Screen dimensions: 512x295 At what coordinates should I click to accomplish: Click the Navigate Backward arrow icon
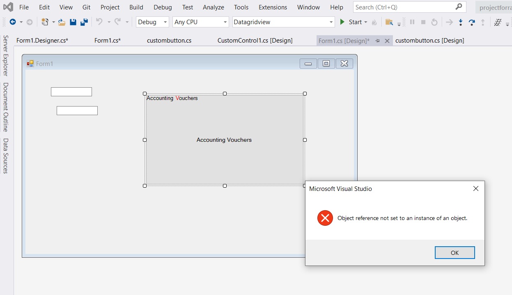point(13,22)
